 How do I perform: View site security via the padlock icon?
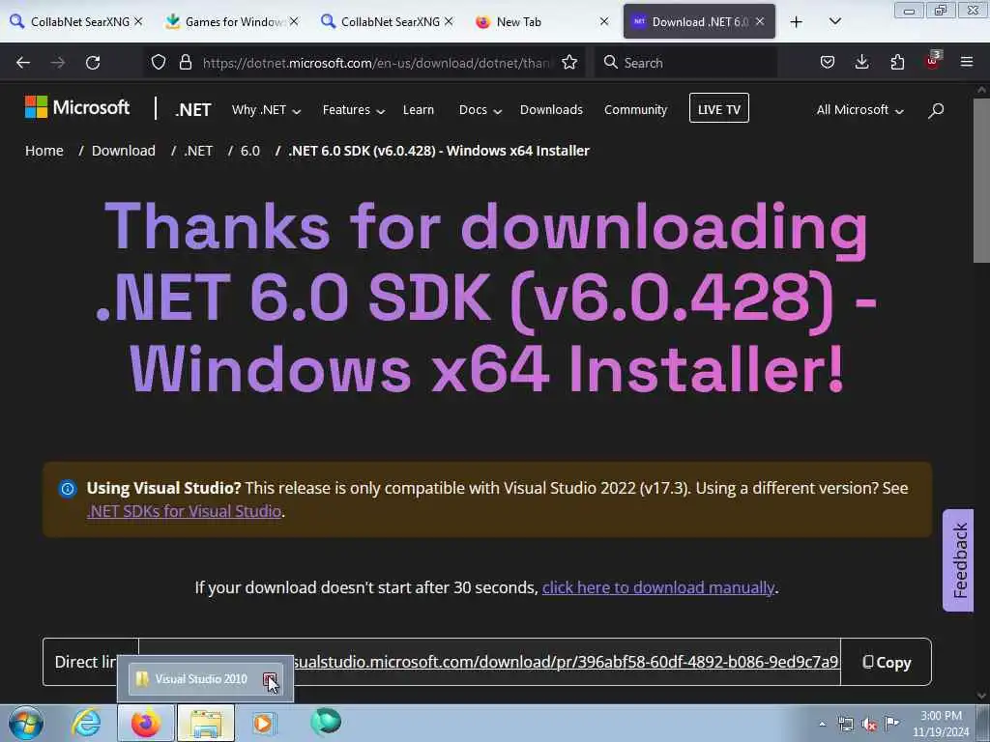tap(185, 62)
